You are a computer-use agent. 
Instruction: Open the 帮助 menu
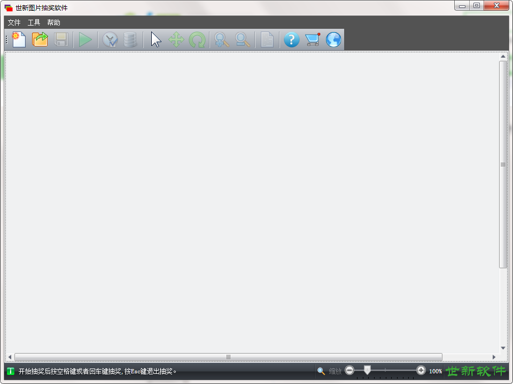pos(53,22)
